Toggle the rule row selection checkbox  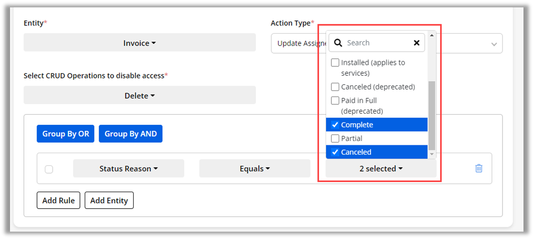[x=49, y=169]
